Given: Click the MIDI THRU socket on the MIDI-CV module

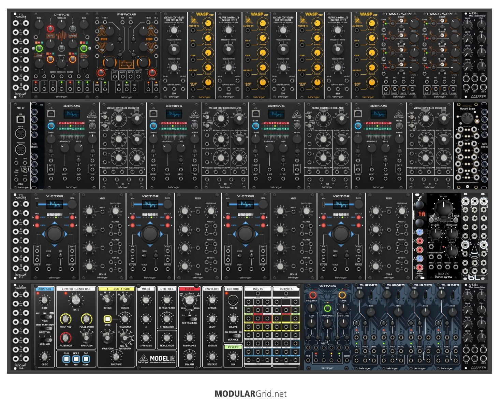Looking at the screenshot, I should (x=20, y=149).
